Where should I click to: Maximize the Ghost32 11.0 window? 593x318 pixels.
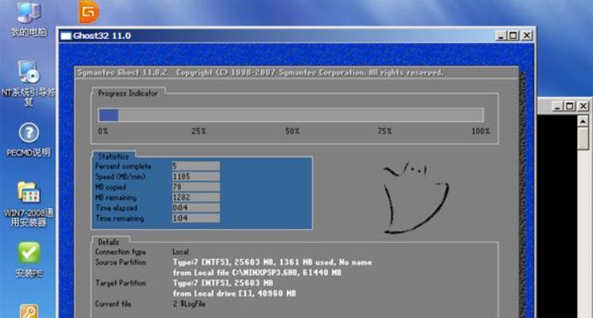pyautogui.click(x=513, y=36)
